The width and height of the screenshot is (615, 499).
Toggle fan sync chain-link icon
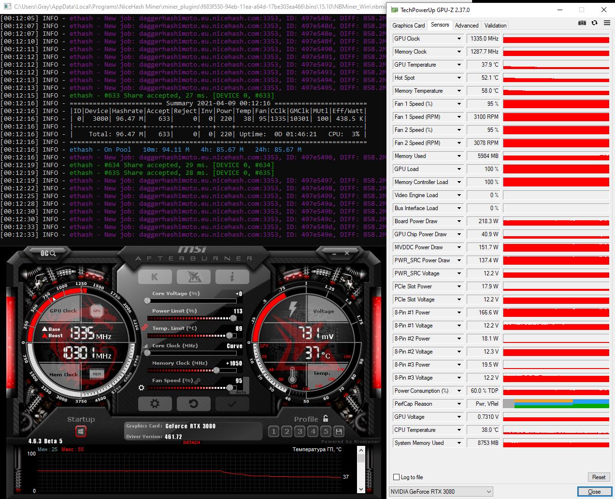[197, 381]
